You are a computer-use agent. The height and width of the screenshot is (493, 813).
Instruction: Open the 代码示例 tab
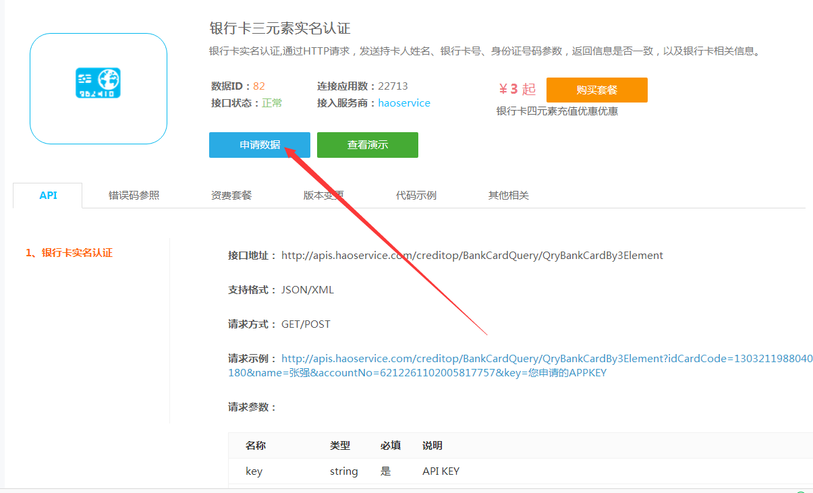[x=416, y=196]
